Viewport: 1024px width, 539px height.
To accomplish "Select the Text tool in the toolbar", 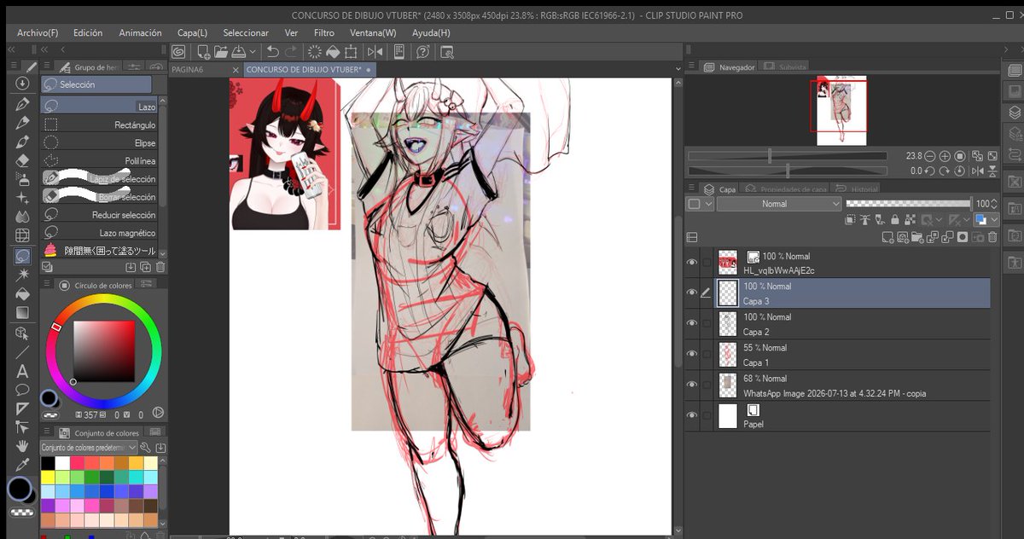I will coord(22,371).
